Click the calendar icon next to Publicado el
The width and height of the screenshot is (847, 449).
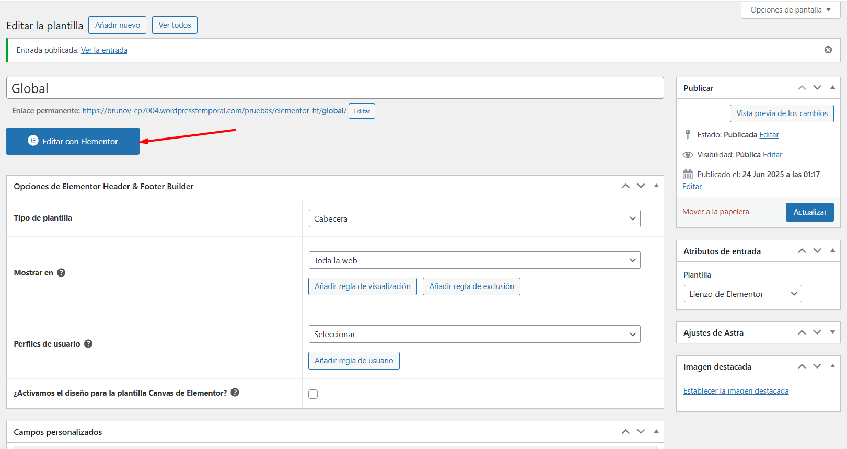click(x=688, y=175)
